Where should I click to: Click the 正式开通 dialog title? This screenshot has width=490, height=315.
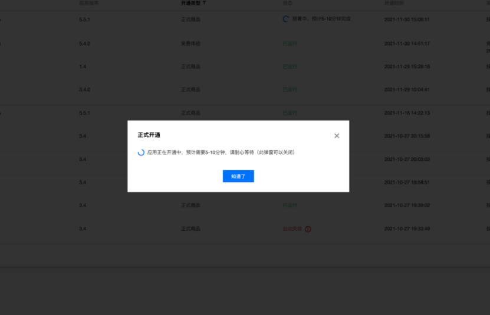coord(149,135)
